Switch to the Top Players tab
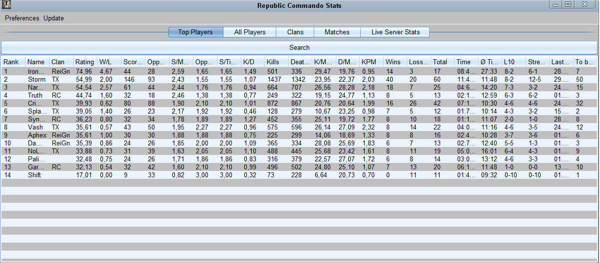This screenshot has width=600, height=263. pyautogui.click(x=195, y=32)
